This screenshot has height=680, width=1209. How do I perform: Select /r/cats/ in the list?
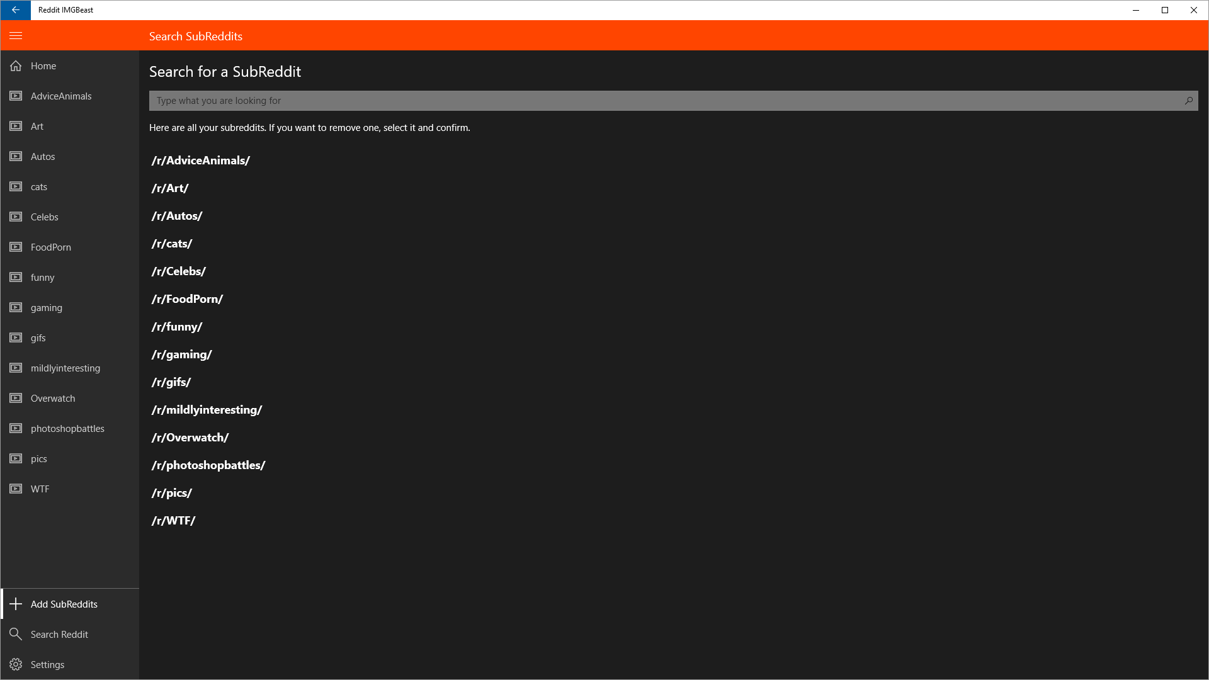[x=172, y=244]
